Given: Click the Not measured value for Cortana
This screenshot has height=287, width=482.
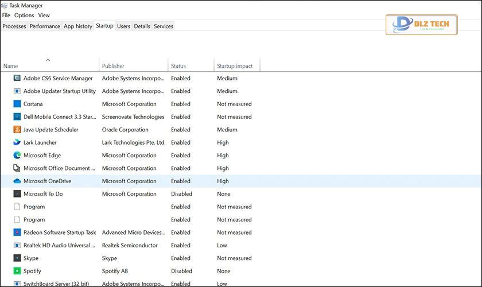Looking at the screenshot, I should 234,104.
